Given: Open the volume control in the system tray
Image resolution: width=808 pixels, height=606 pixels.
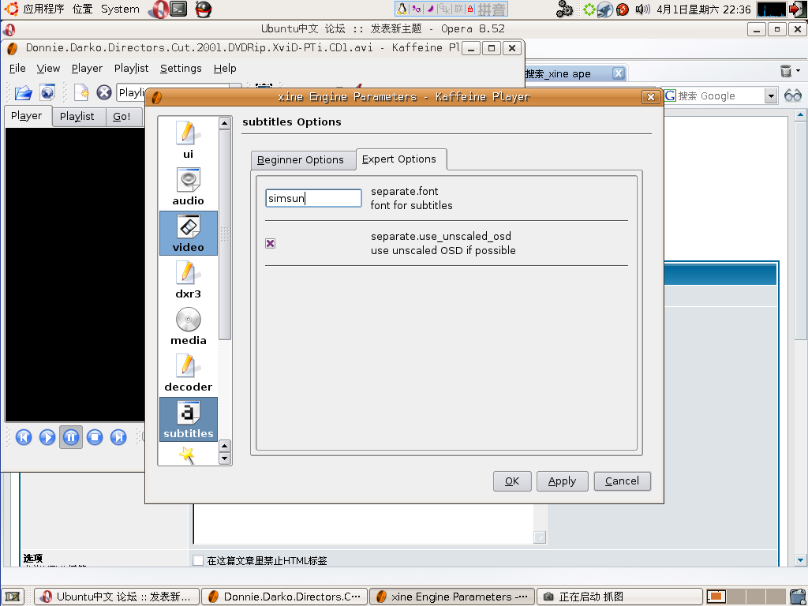Looking at the screenshot, I should coord(642,9).
